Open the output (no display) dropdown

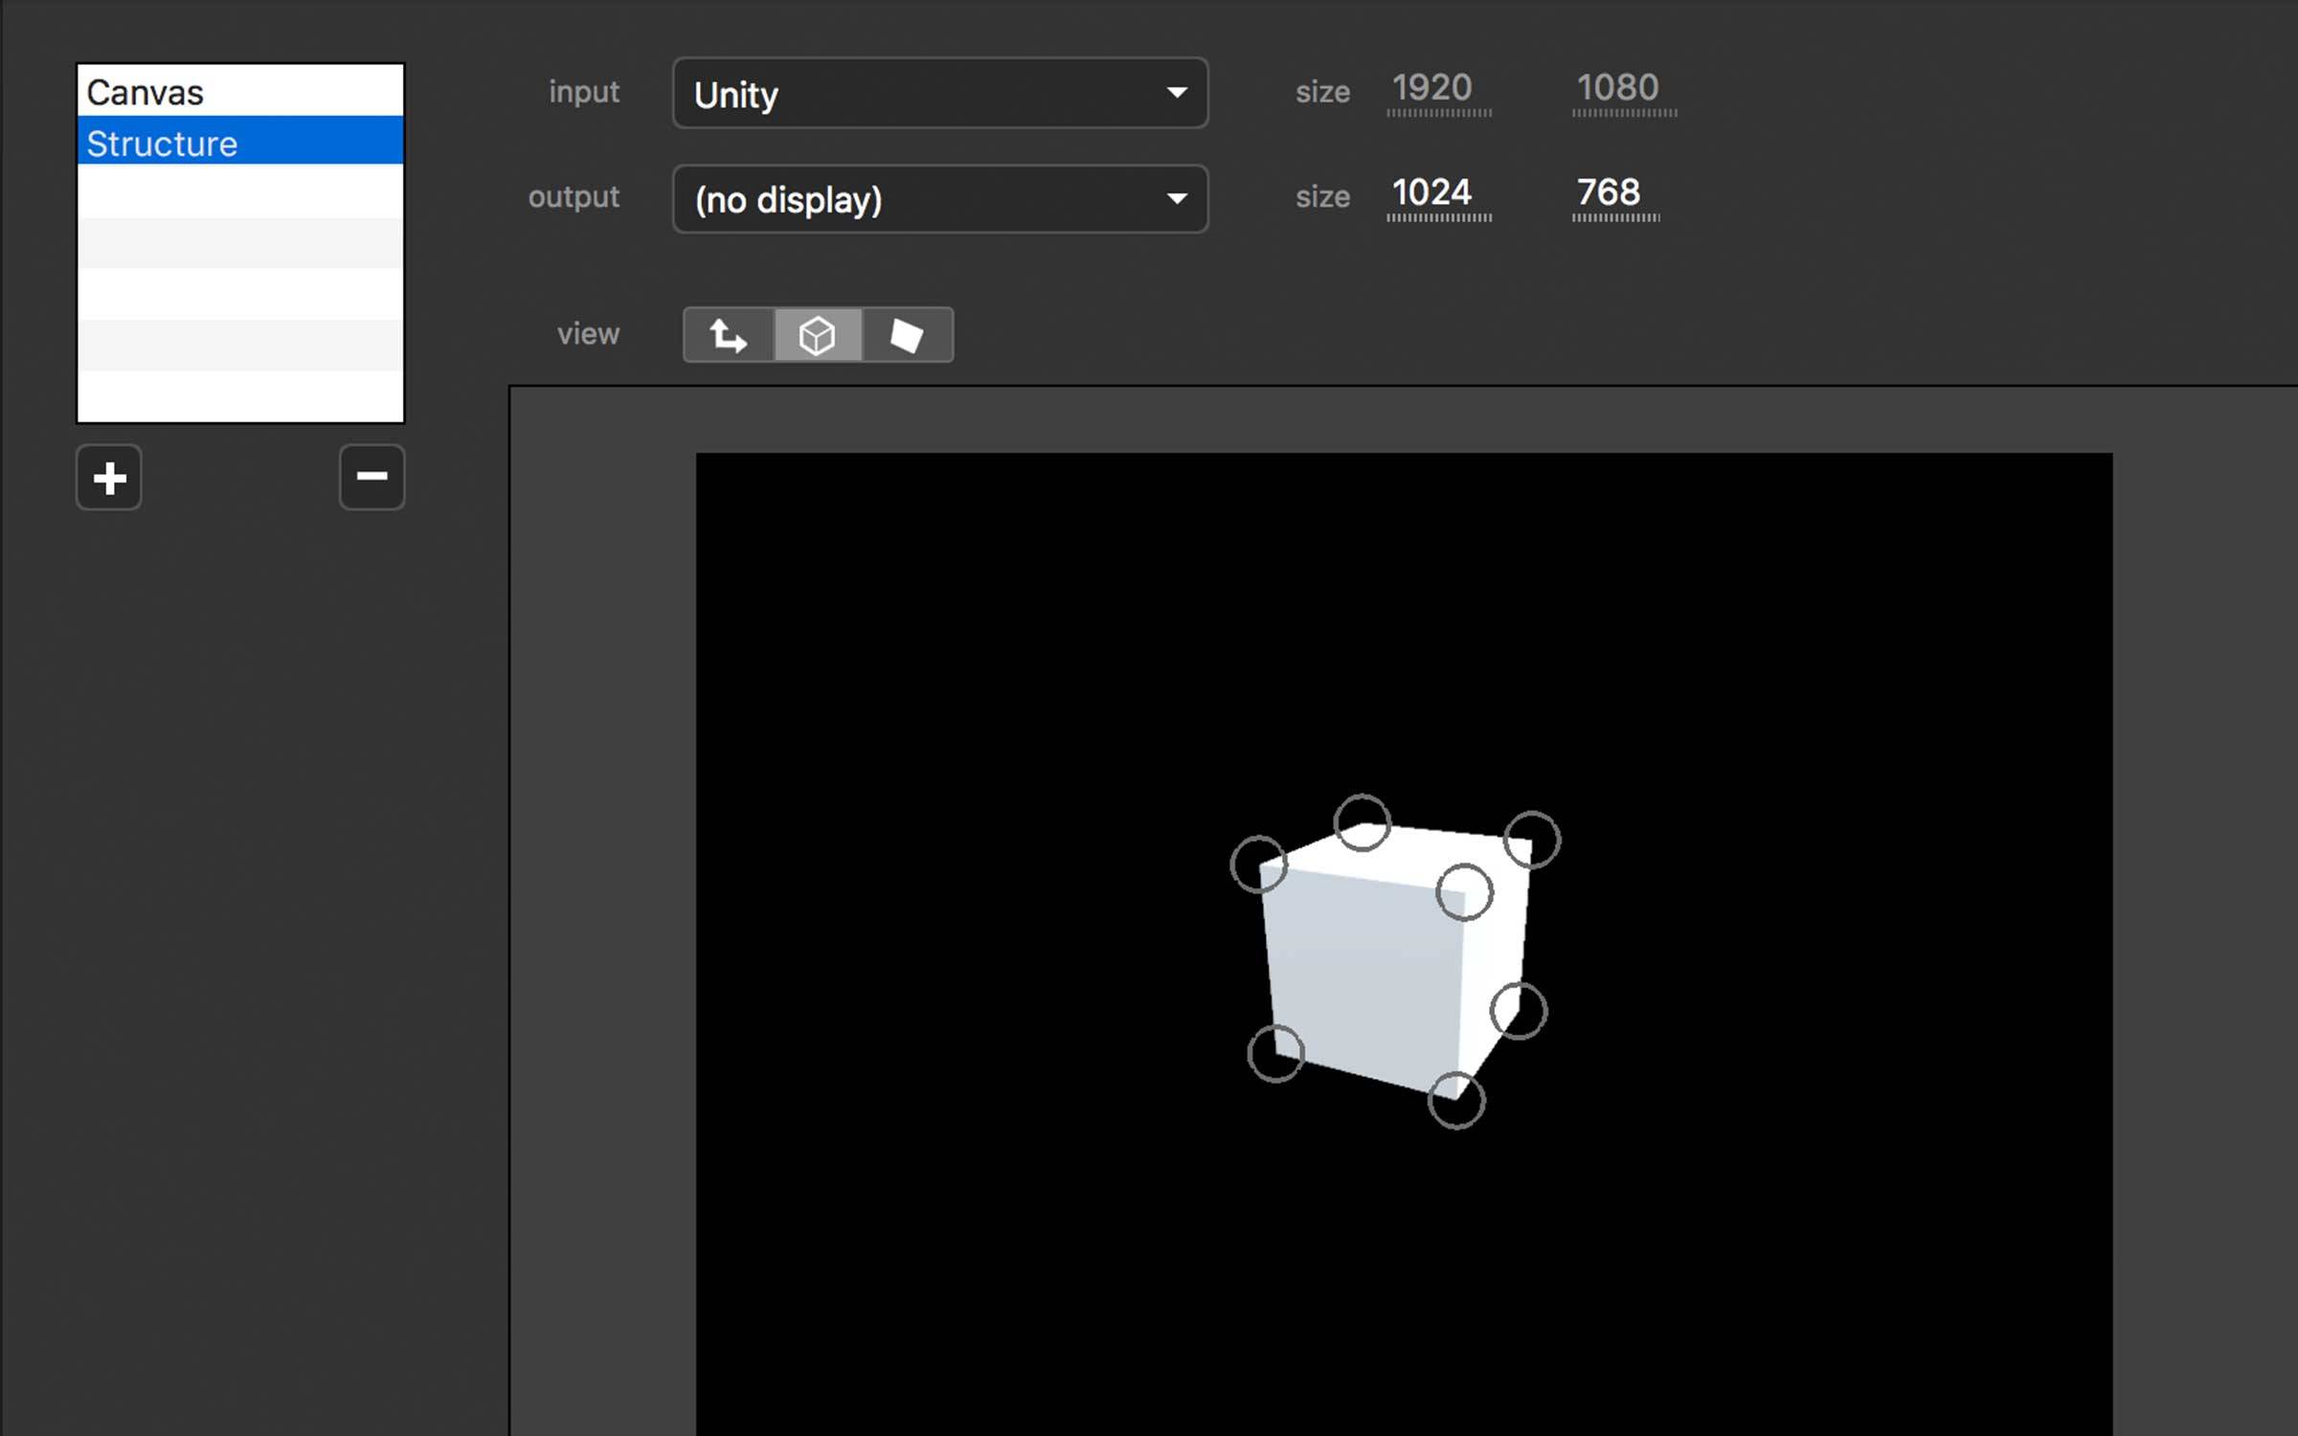point(939,199)
